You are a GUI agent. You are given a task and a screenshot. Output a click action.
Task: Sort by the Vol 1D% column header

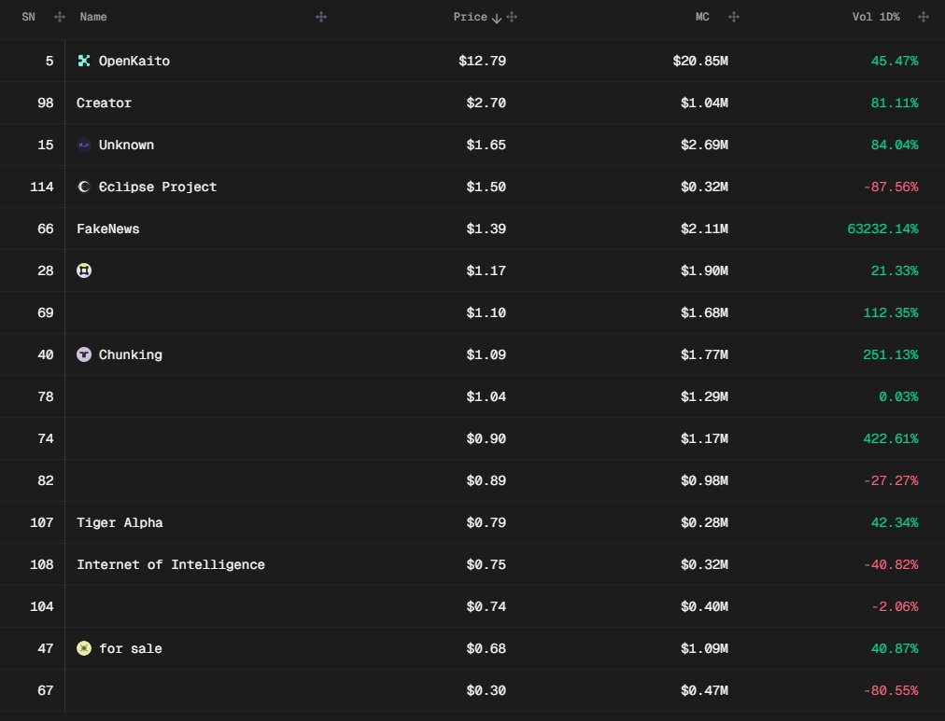coord(876,17)
